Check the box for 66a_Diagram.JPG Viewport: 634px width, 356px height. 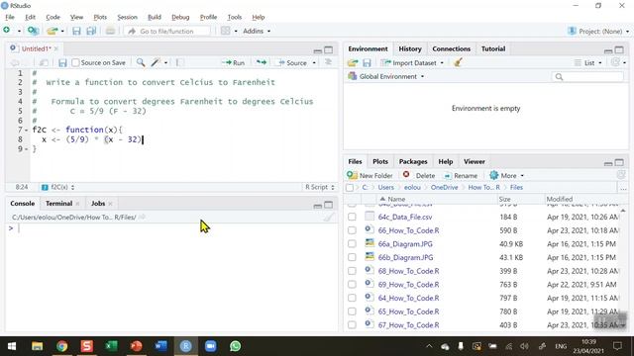(x=353, y=244)
